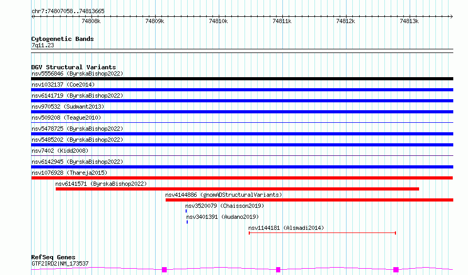Select the middle magenta exon box of GTF2IRD2
468x275 pixels.
278,270
